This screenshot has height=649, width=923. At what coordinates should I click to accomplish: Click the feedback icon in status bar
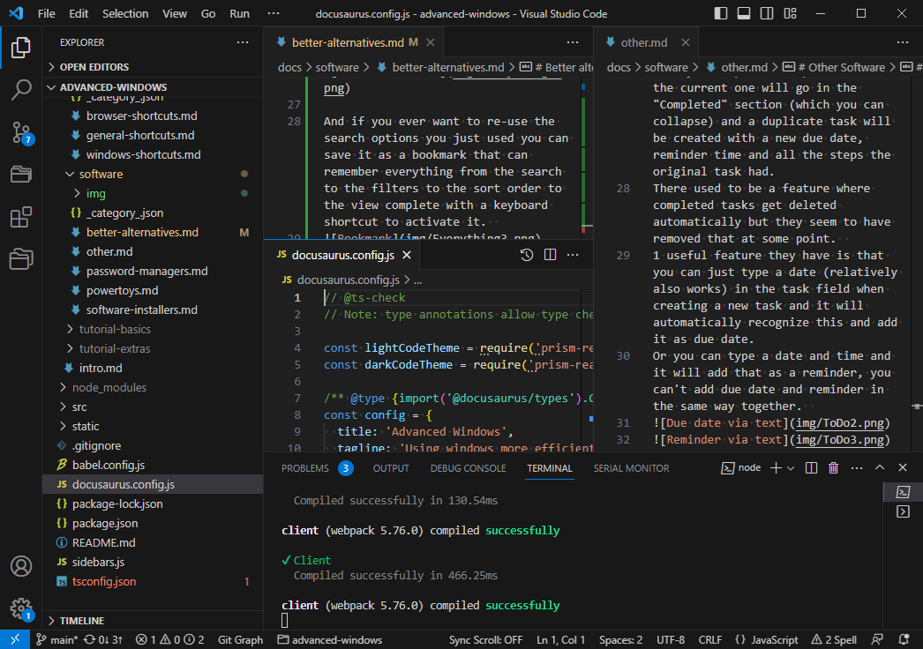click(x=877, y=639)
